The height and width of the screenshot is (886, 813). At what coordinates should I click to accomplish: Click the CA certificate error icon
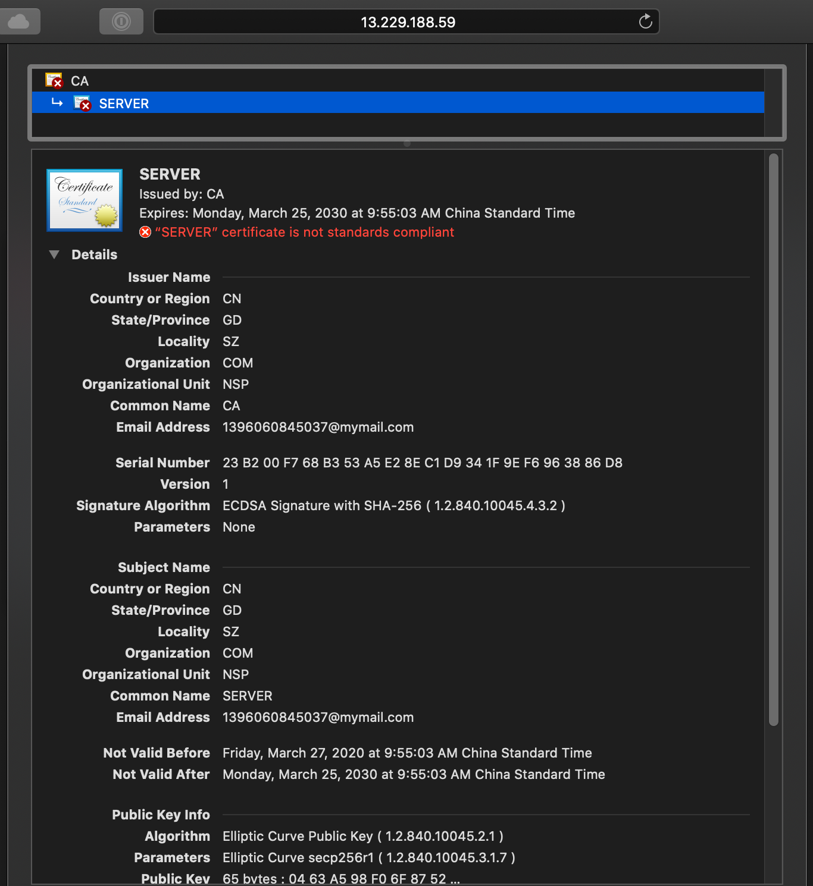[x=54, y=80]
